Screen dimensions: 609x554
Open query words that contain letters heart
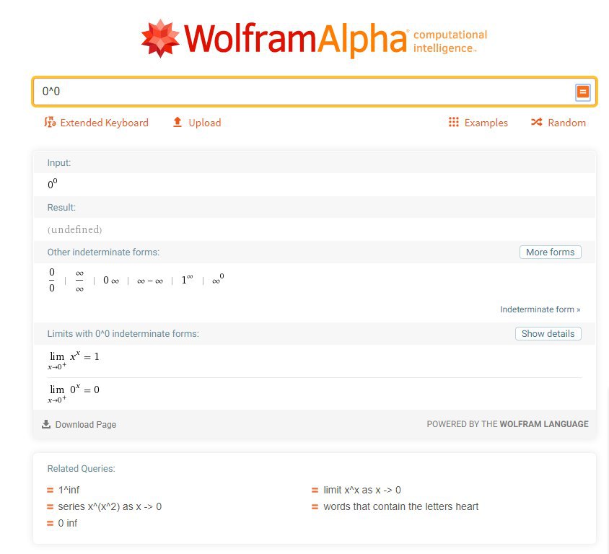pos(400,506)
